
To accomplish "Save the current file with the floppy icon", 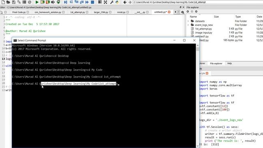I will pyautogui.click(x=14, y=2).
